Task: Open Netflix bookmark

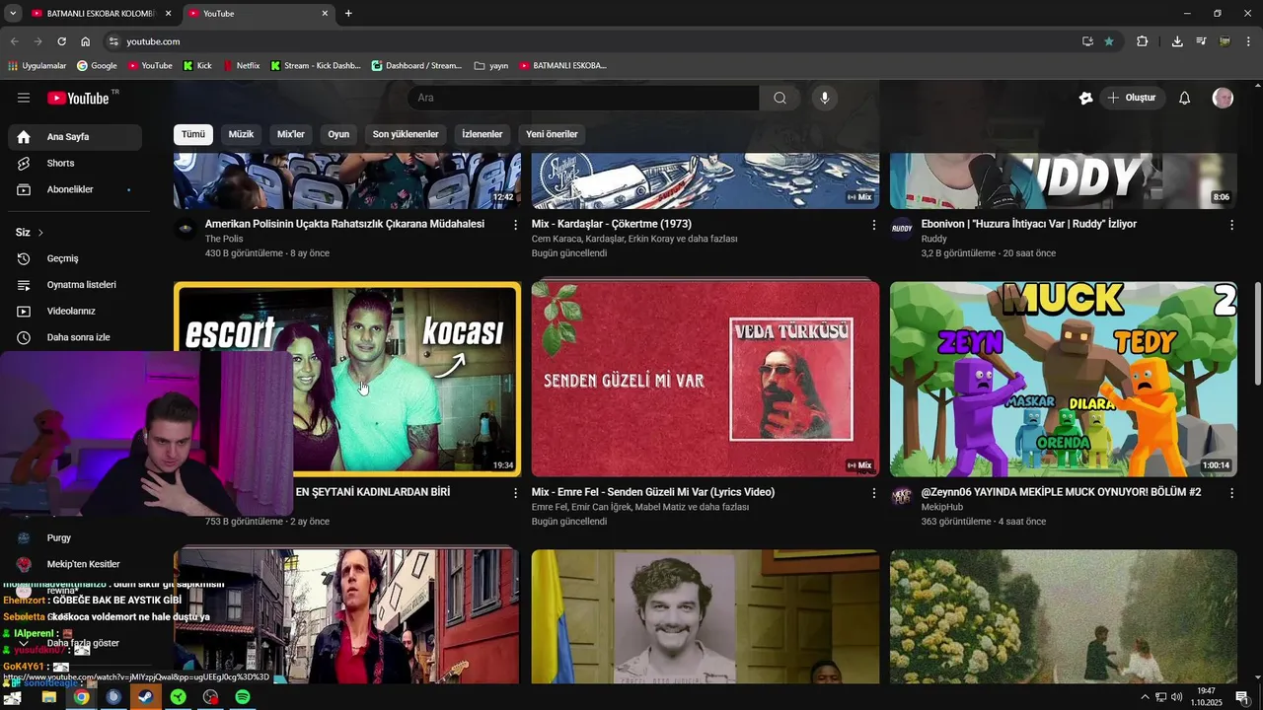Action: tap(240, 66)
